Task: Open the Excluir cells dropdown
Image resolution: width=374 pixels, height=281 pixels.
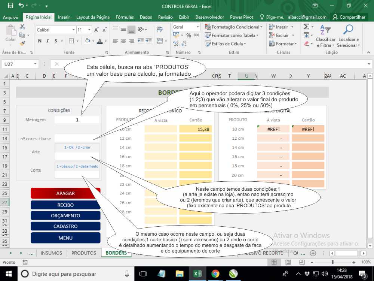Action: coord(293,35)
